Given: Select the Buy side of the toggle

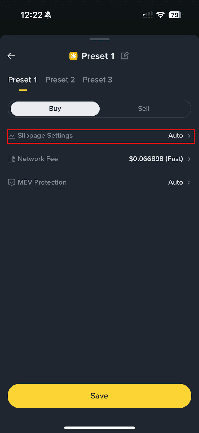Looking at the screenshot, I should (x=55, y=109).
